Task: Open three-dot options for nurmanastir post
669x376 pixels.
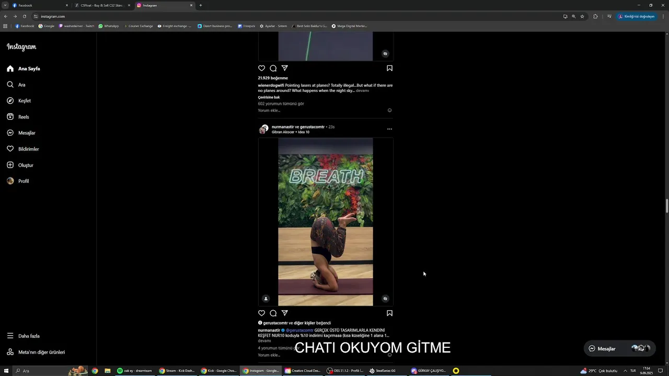Action: point(389,129)
